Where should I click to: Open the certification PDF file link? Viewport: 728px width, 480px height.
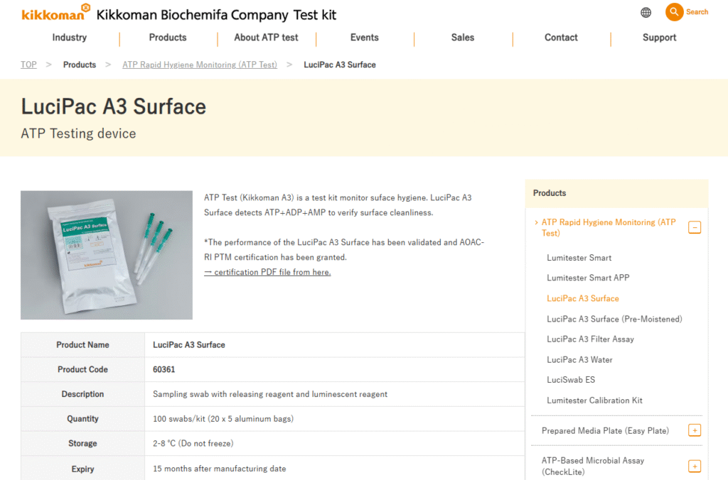267,272
